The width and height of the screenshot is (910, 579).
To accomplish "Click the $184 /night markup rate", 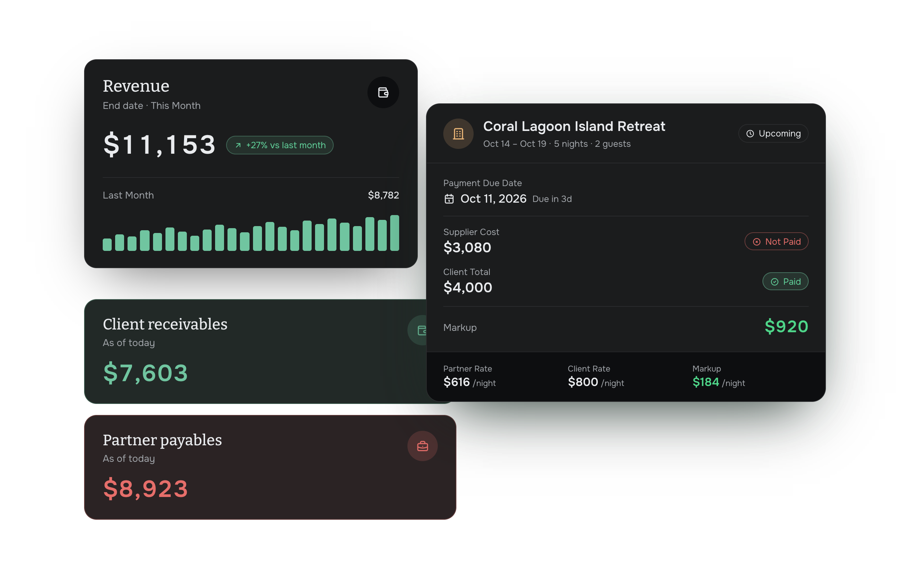I will click(x=718, y=383).
